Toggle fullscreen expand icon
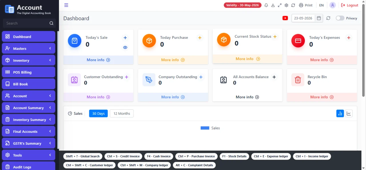Screen dimensions: 366x170 280,5
